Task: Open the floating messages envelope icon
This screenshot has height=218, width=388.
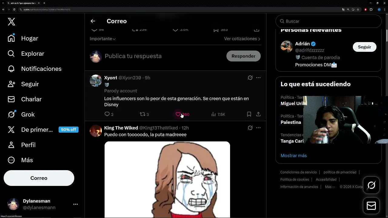Action: (371, 206)
